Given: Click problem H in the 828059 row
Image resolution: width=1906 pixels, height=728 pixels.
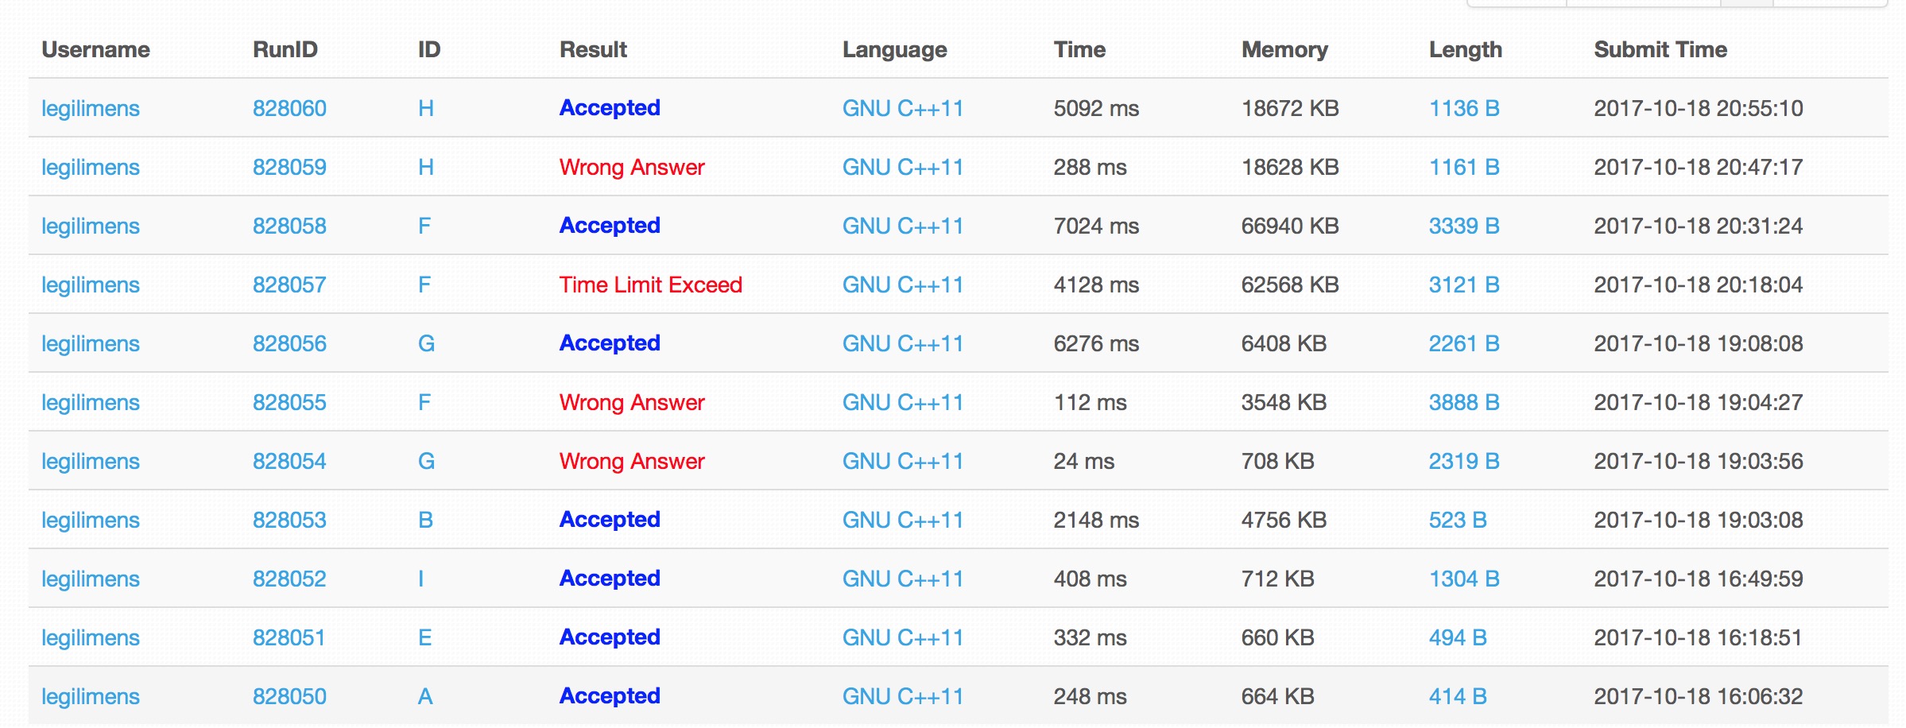Looking at the screenshot, I should coord(426,167).
